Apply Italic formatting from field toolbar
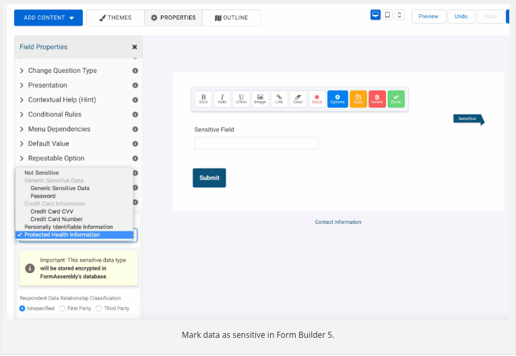 coord(222,99)
